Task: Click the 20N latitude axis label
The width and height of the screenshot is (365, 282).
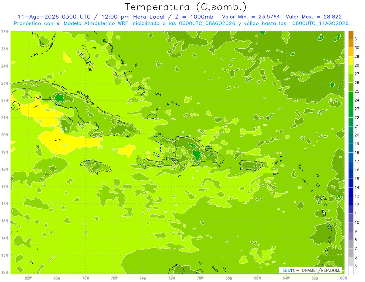Action: (x=5, y=134)
